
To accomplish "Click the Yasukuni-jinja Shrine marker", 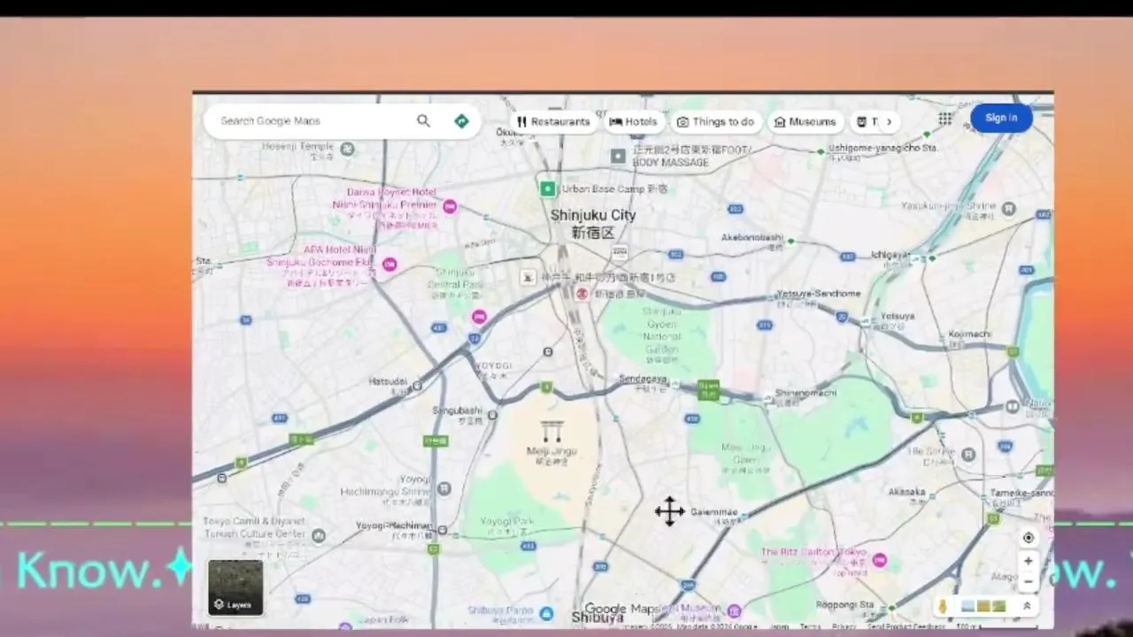I will [x=1009, y=210].
